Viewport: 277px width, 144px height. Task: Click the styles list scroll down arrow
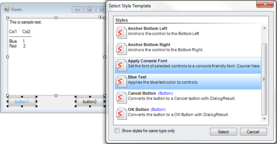(x=264, y=119)
